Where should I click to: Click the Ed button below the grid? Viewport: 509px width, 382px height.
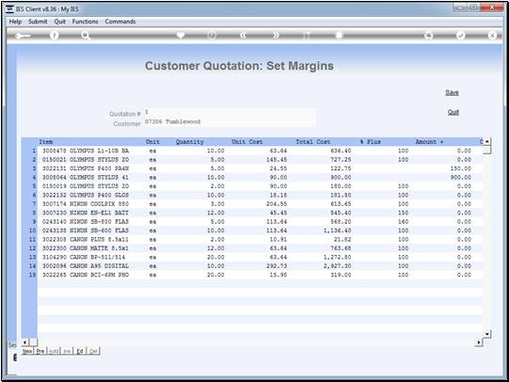pos(80,351)
